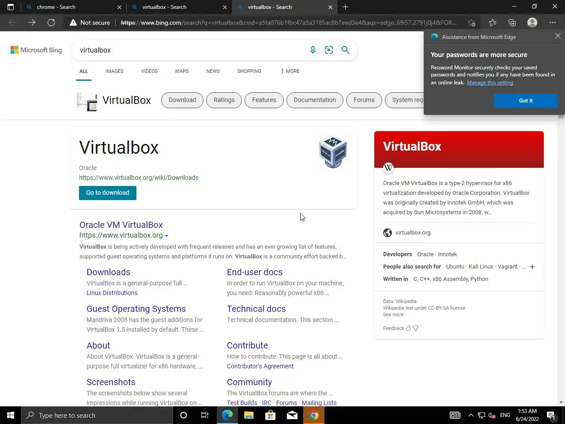This screenshot has width=565, height=424.
Task: Open the End-user docs link
Action: coord(255,272)
